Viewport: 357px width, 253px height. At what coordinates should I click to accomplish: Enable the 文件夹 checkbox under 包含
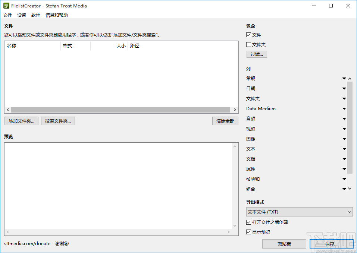pos(248,44)
